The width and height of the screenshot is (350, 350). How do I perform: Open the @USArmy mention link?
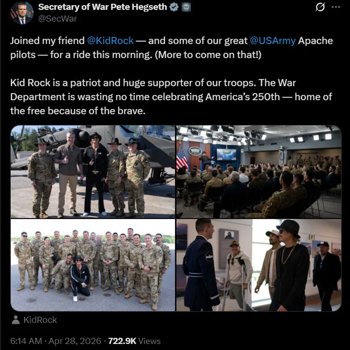coord(273,40)
